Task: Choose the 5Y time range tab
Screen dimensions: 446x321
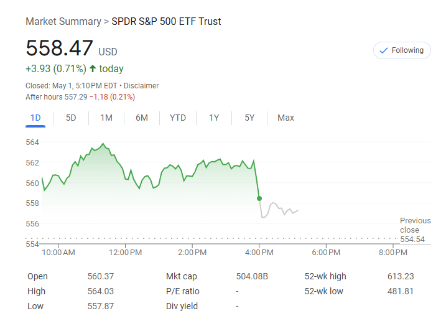Action: [249, 118]
